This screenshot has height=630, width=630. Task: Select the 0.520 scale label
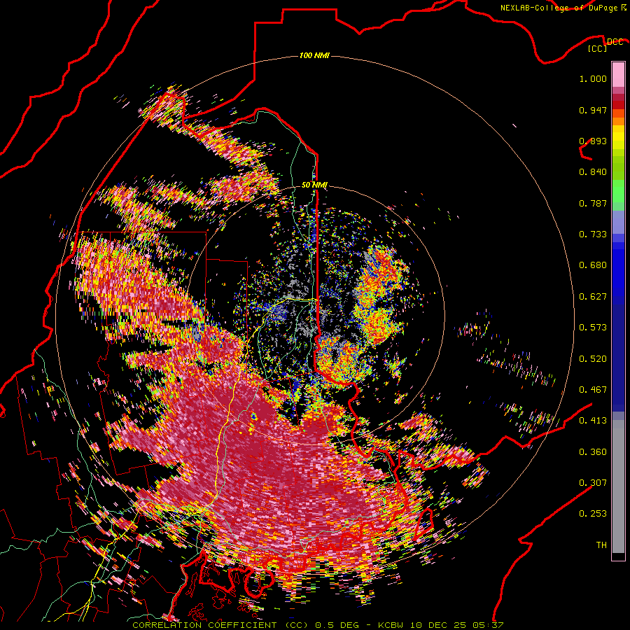tap(593, 359)
